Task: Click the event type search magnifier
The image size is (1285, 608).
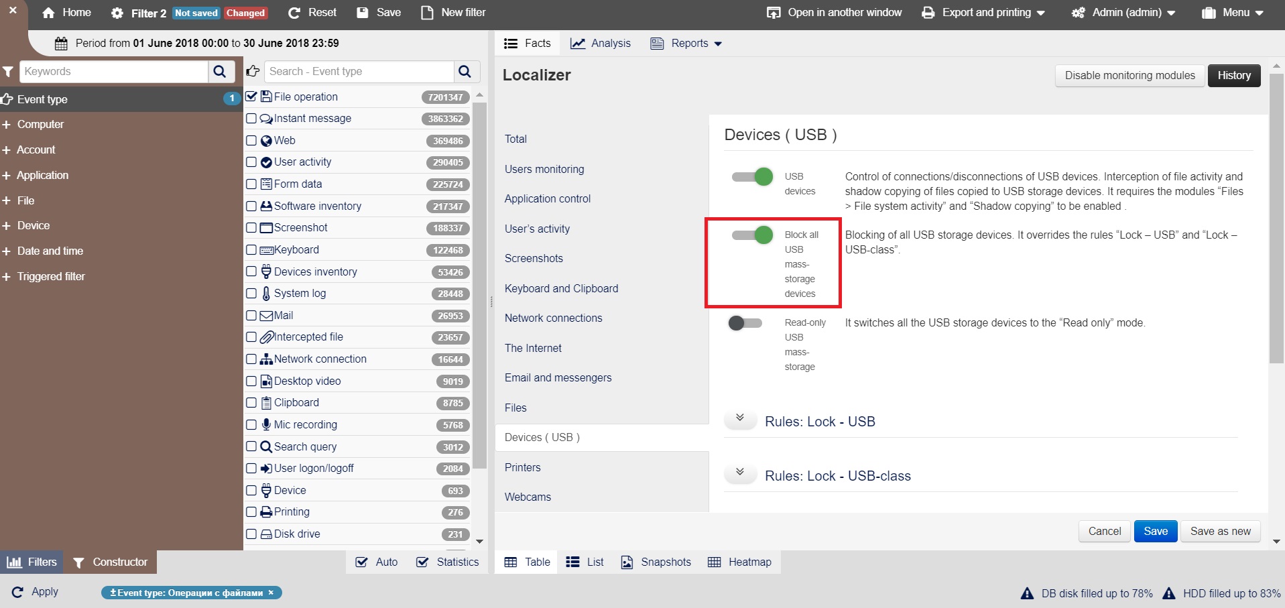Action: pyautogui.click(x=465, y=72)
